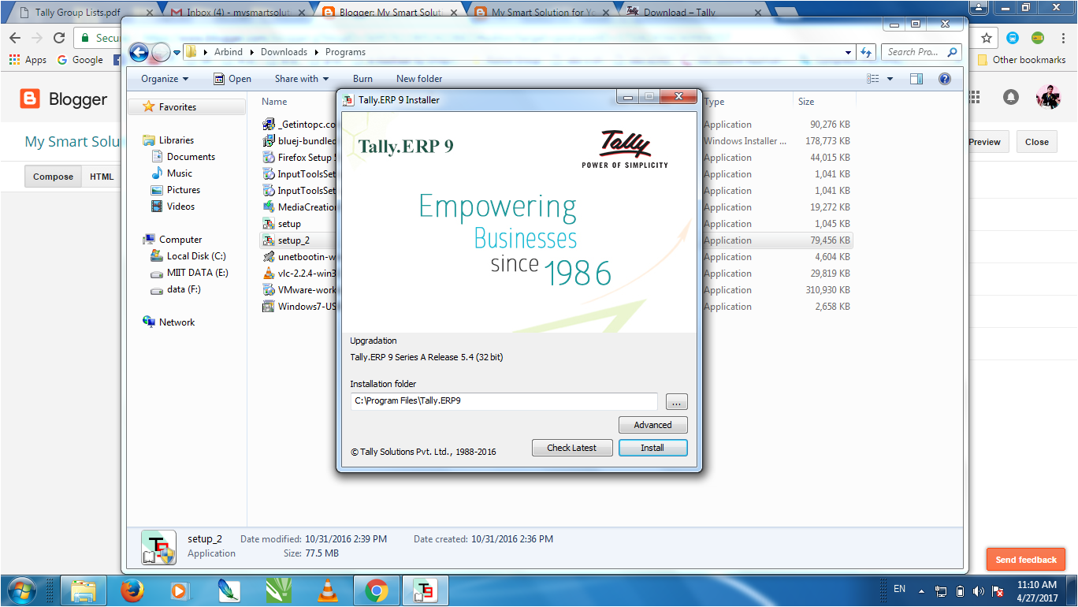1078x607 pixels.
Task: Open the Organize menu in Explorer
Action: [165, 79]
